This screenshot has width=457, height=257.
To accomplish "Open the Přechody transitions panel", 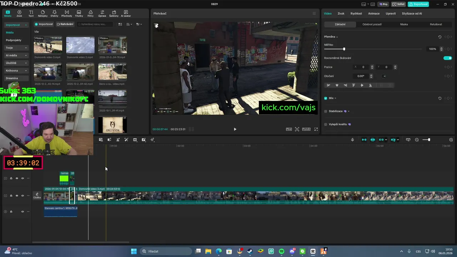I will coord(66,14).
